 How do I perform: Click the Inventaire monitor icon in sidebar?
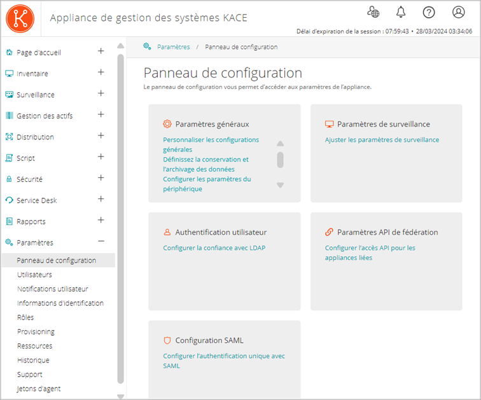tap(10, 74)
